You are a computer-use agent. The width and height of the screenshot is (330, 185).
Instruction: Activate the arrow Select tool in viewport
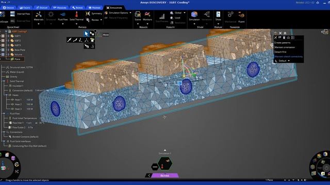pos(86,33)
